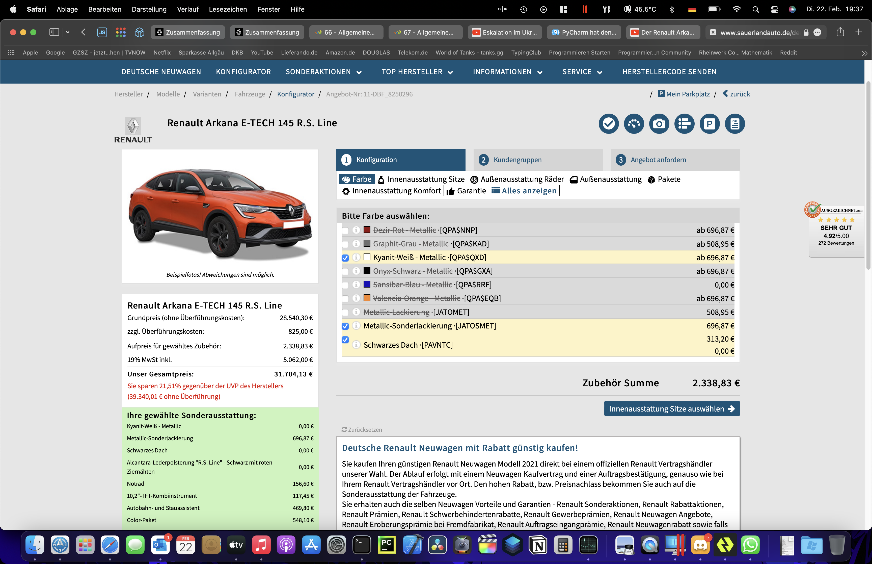Expand SONDERAKTIONEN dropdown menu
This screenshot has width=872, height=564.
(323, 72)
